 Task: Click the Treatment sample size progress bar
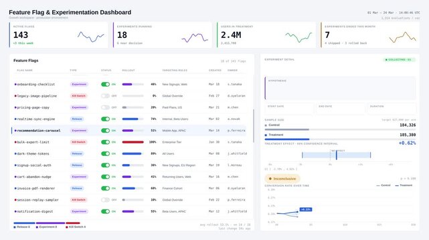click(x=340, y=139)
